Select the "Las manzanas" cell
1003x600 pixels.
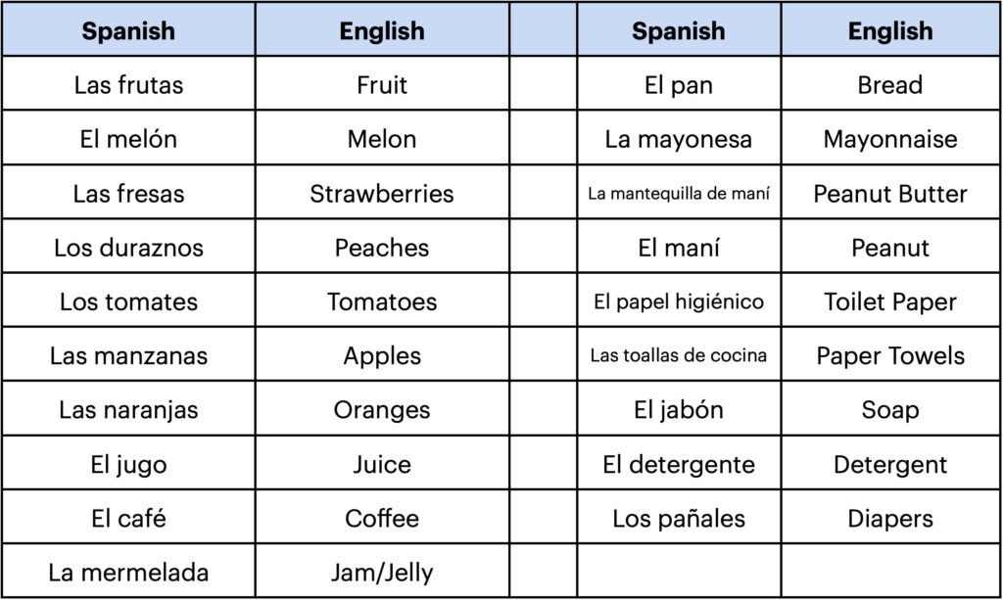128,356
